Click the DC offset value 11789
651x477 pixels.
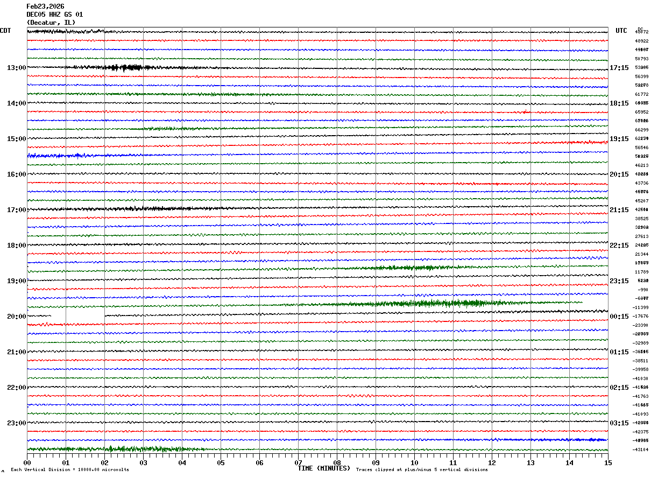tap(641, 272)
